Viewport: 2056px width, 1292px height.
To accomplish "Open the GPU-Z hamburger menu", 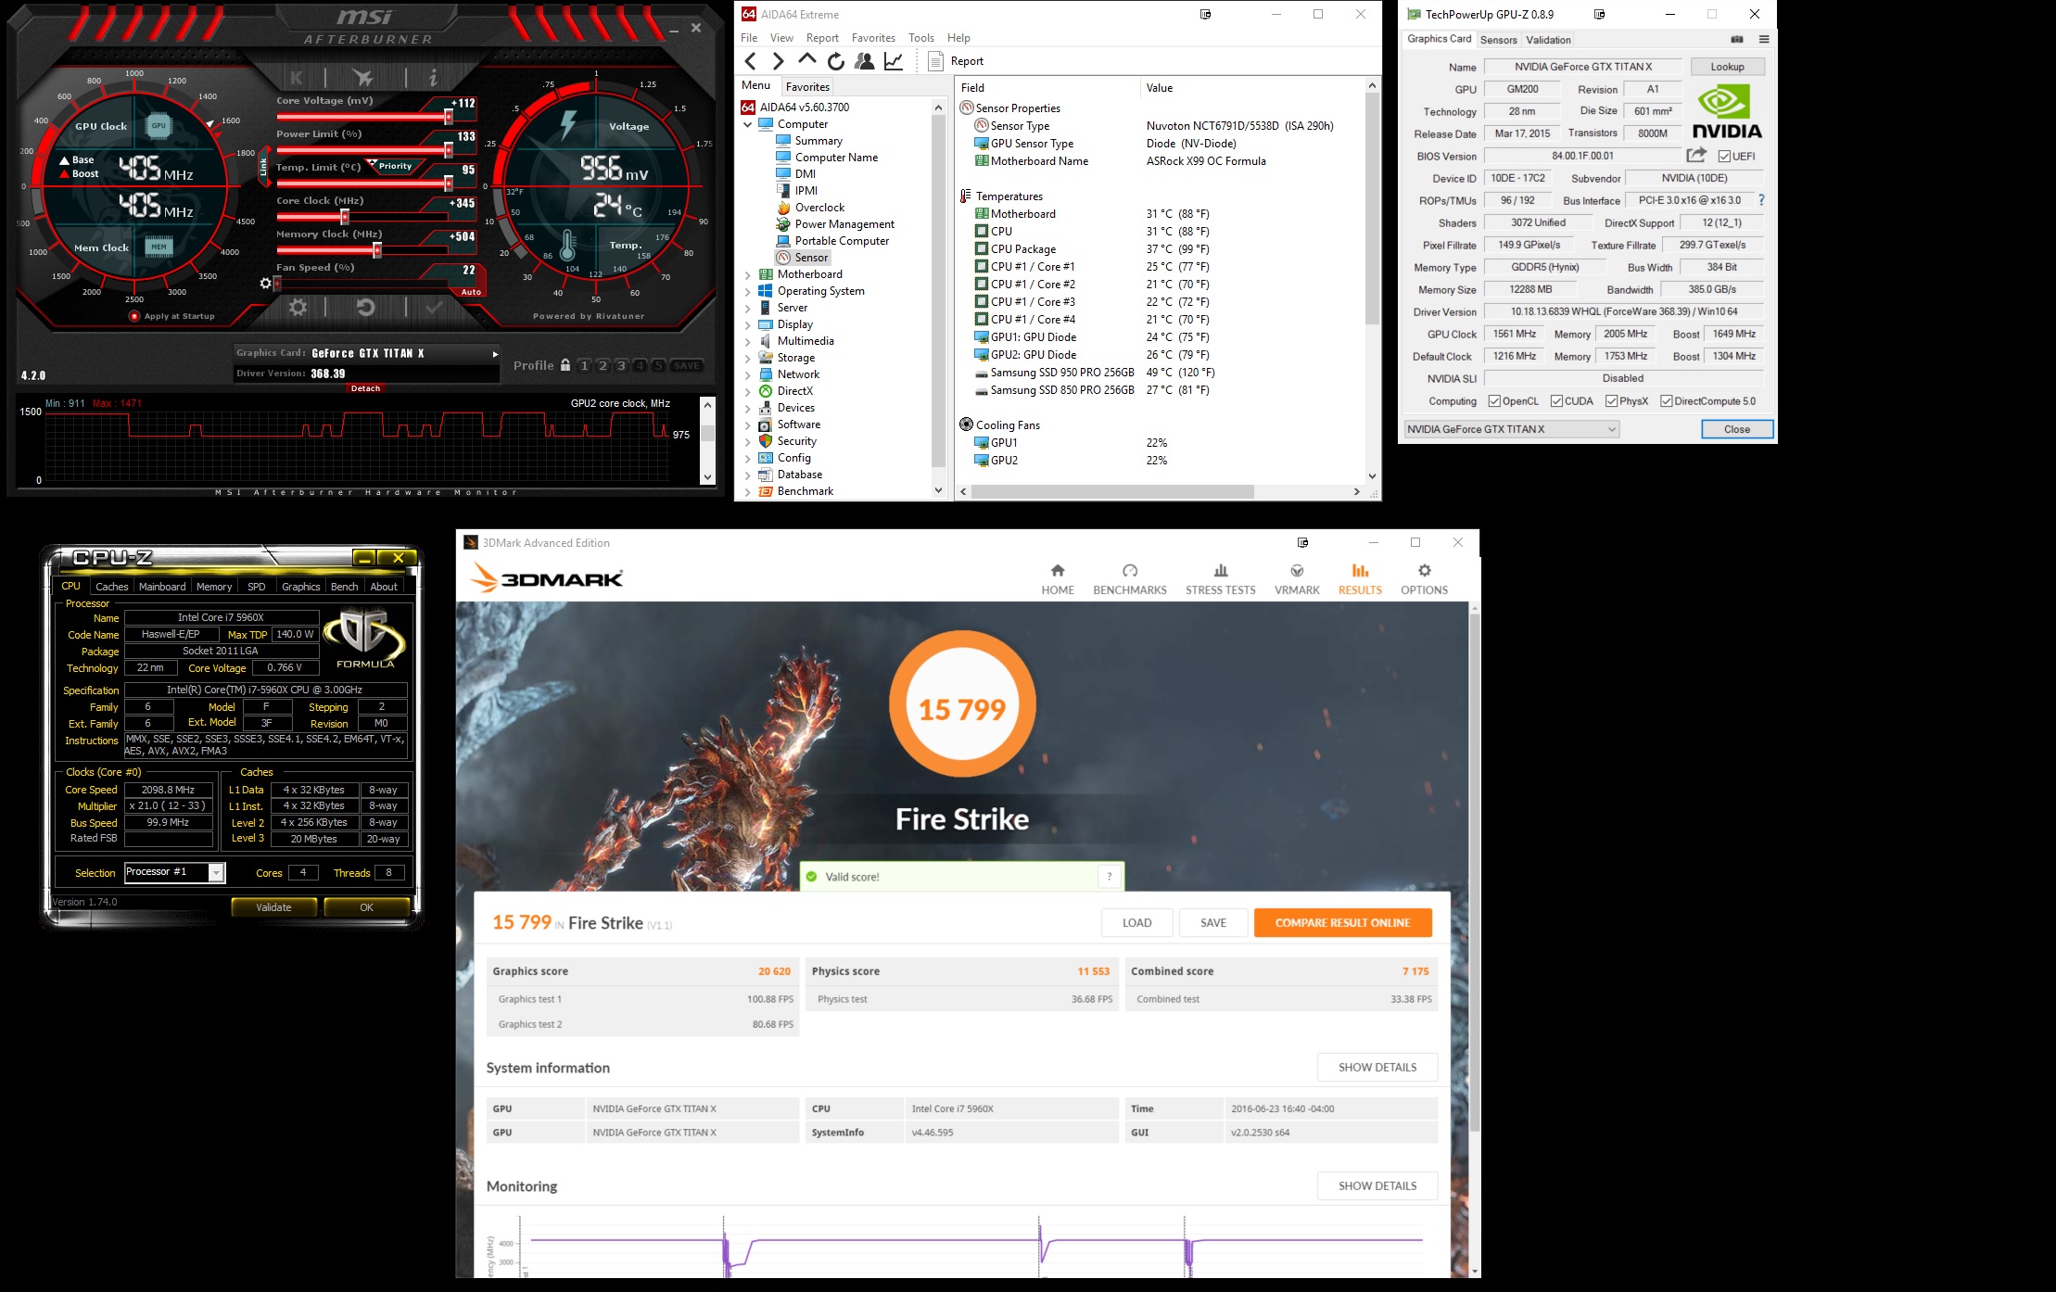I will tap(1763, 39).
